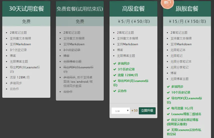Click 无限博客主题 in the 旗舰套餐 card
214x138 pixels.
click(x=179, y=79)
